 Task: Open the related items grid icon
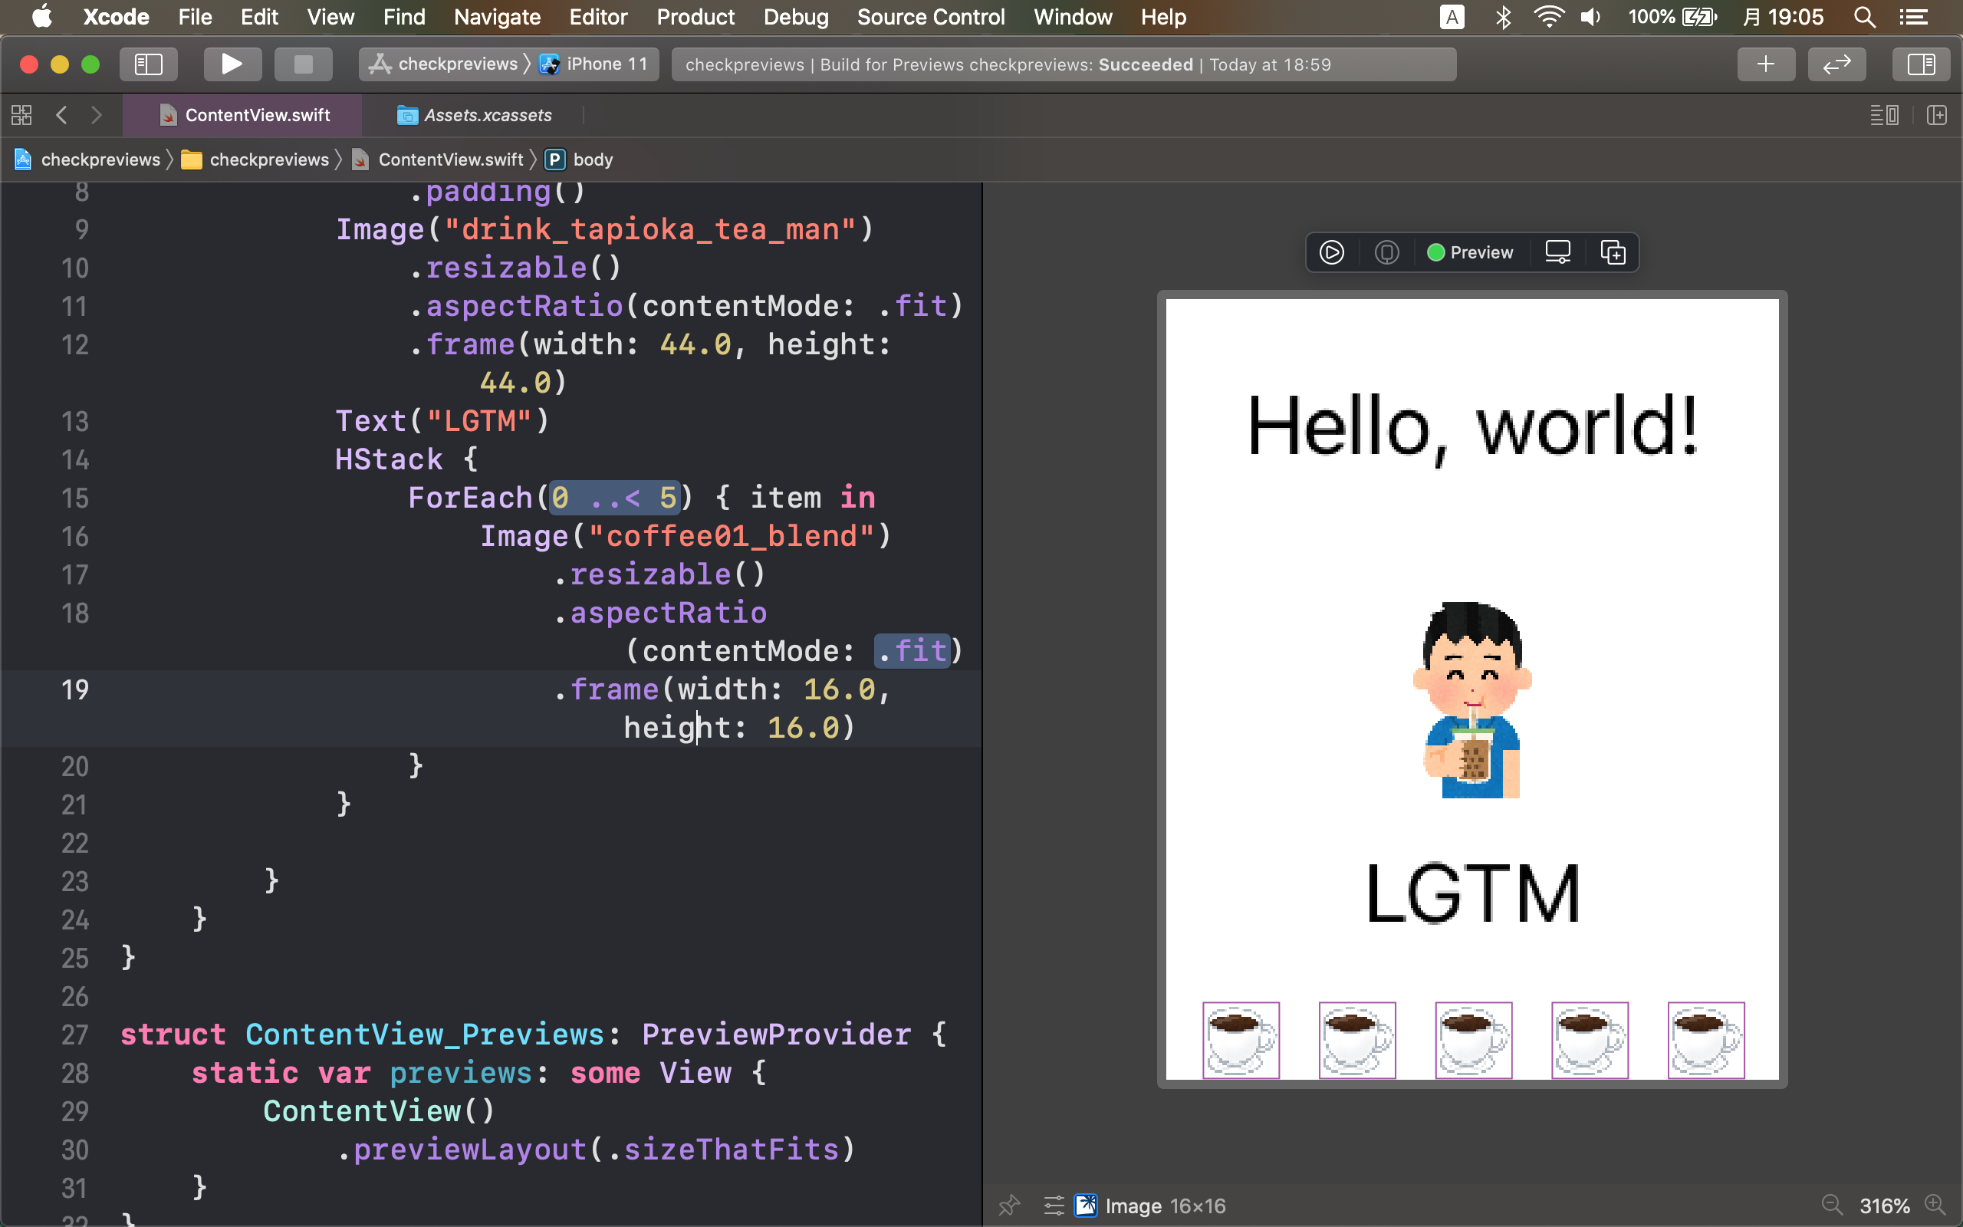click(x=22, y=115)
